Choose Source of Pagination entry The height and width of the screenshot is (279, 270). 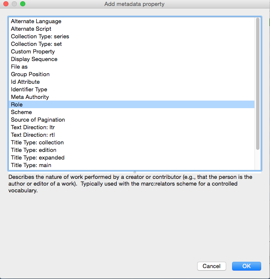37,120
